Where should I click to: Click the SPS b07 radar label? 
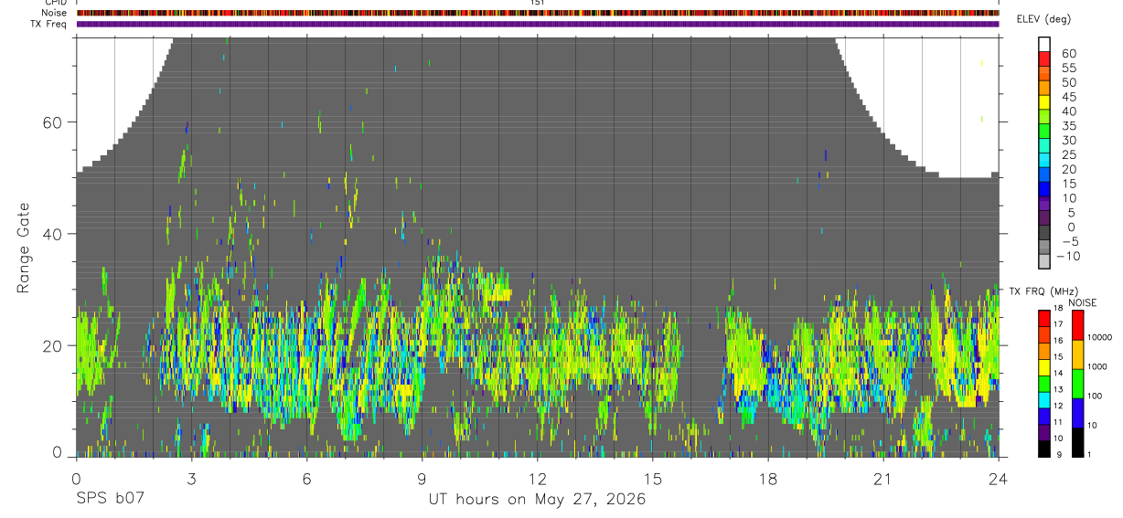[110, 500]
